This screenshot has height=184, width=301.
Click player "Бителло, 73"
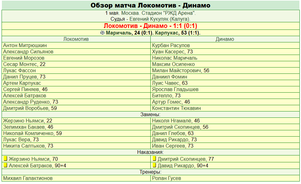point(166,96)
